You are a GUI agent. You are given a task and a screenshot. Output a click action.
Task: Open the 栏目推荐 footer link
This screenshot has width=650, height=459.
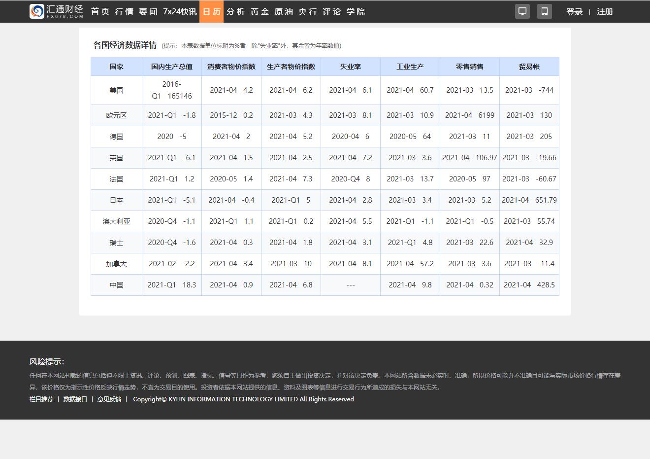point(41,399)
